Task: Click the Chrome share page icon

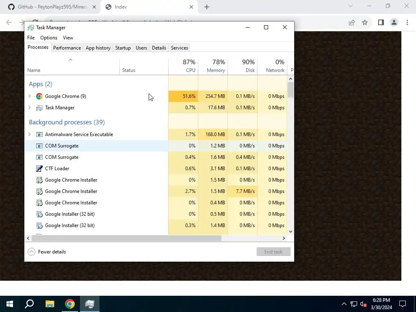Action: (352, 23)
